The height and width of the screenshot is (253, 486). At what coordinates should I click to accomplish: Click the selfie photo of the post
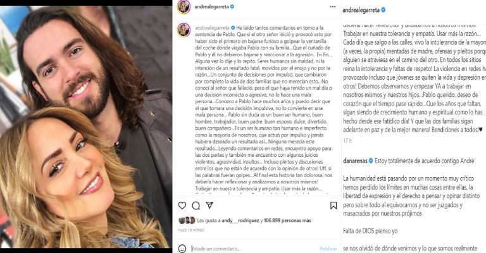(x=86, y=127)
